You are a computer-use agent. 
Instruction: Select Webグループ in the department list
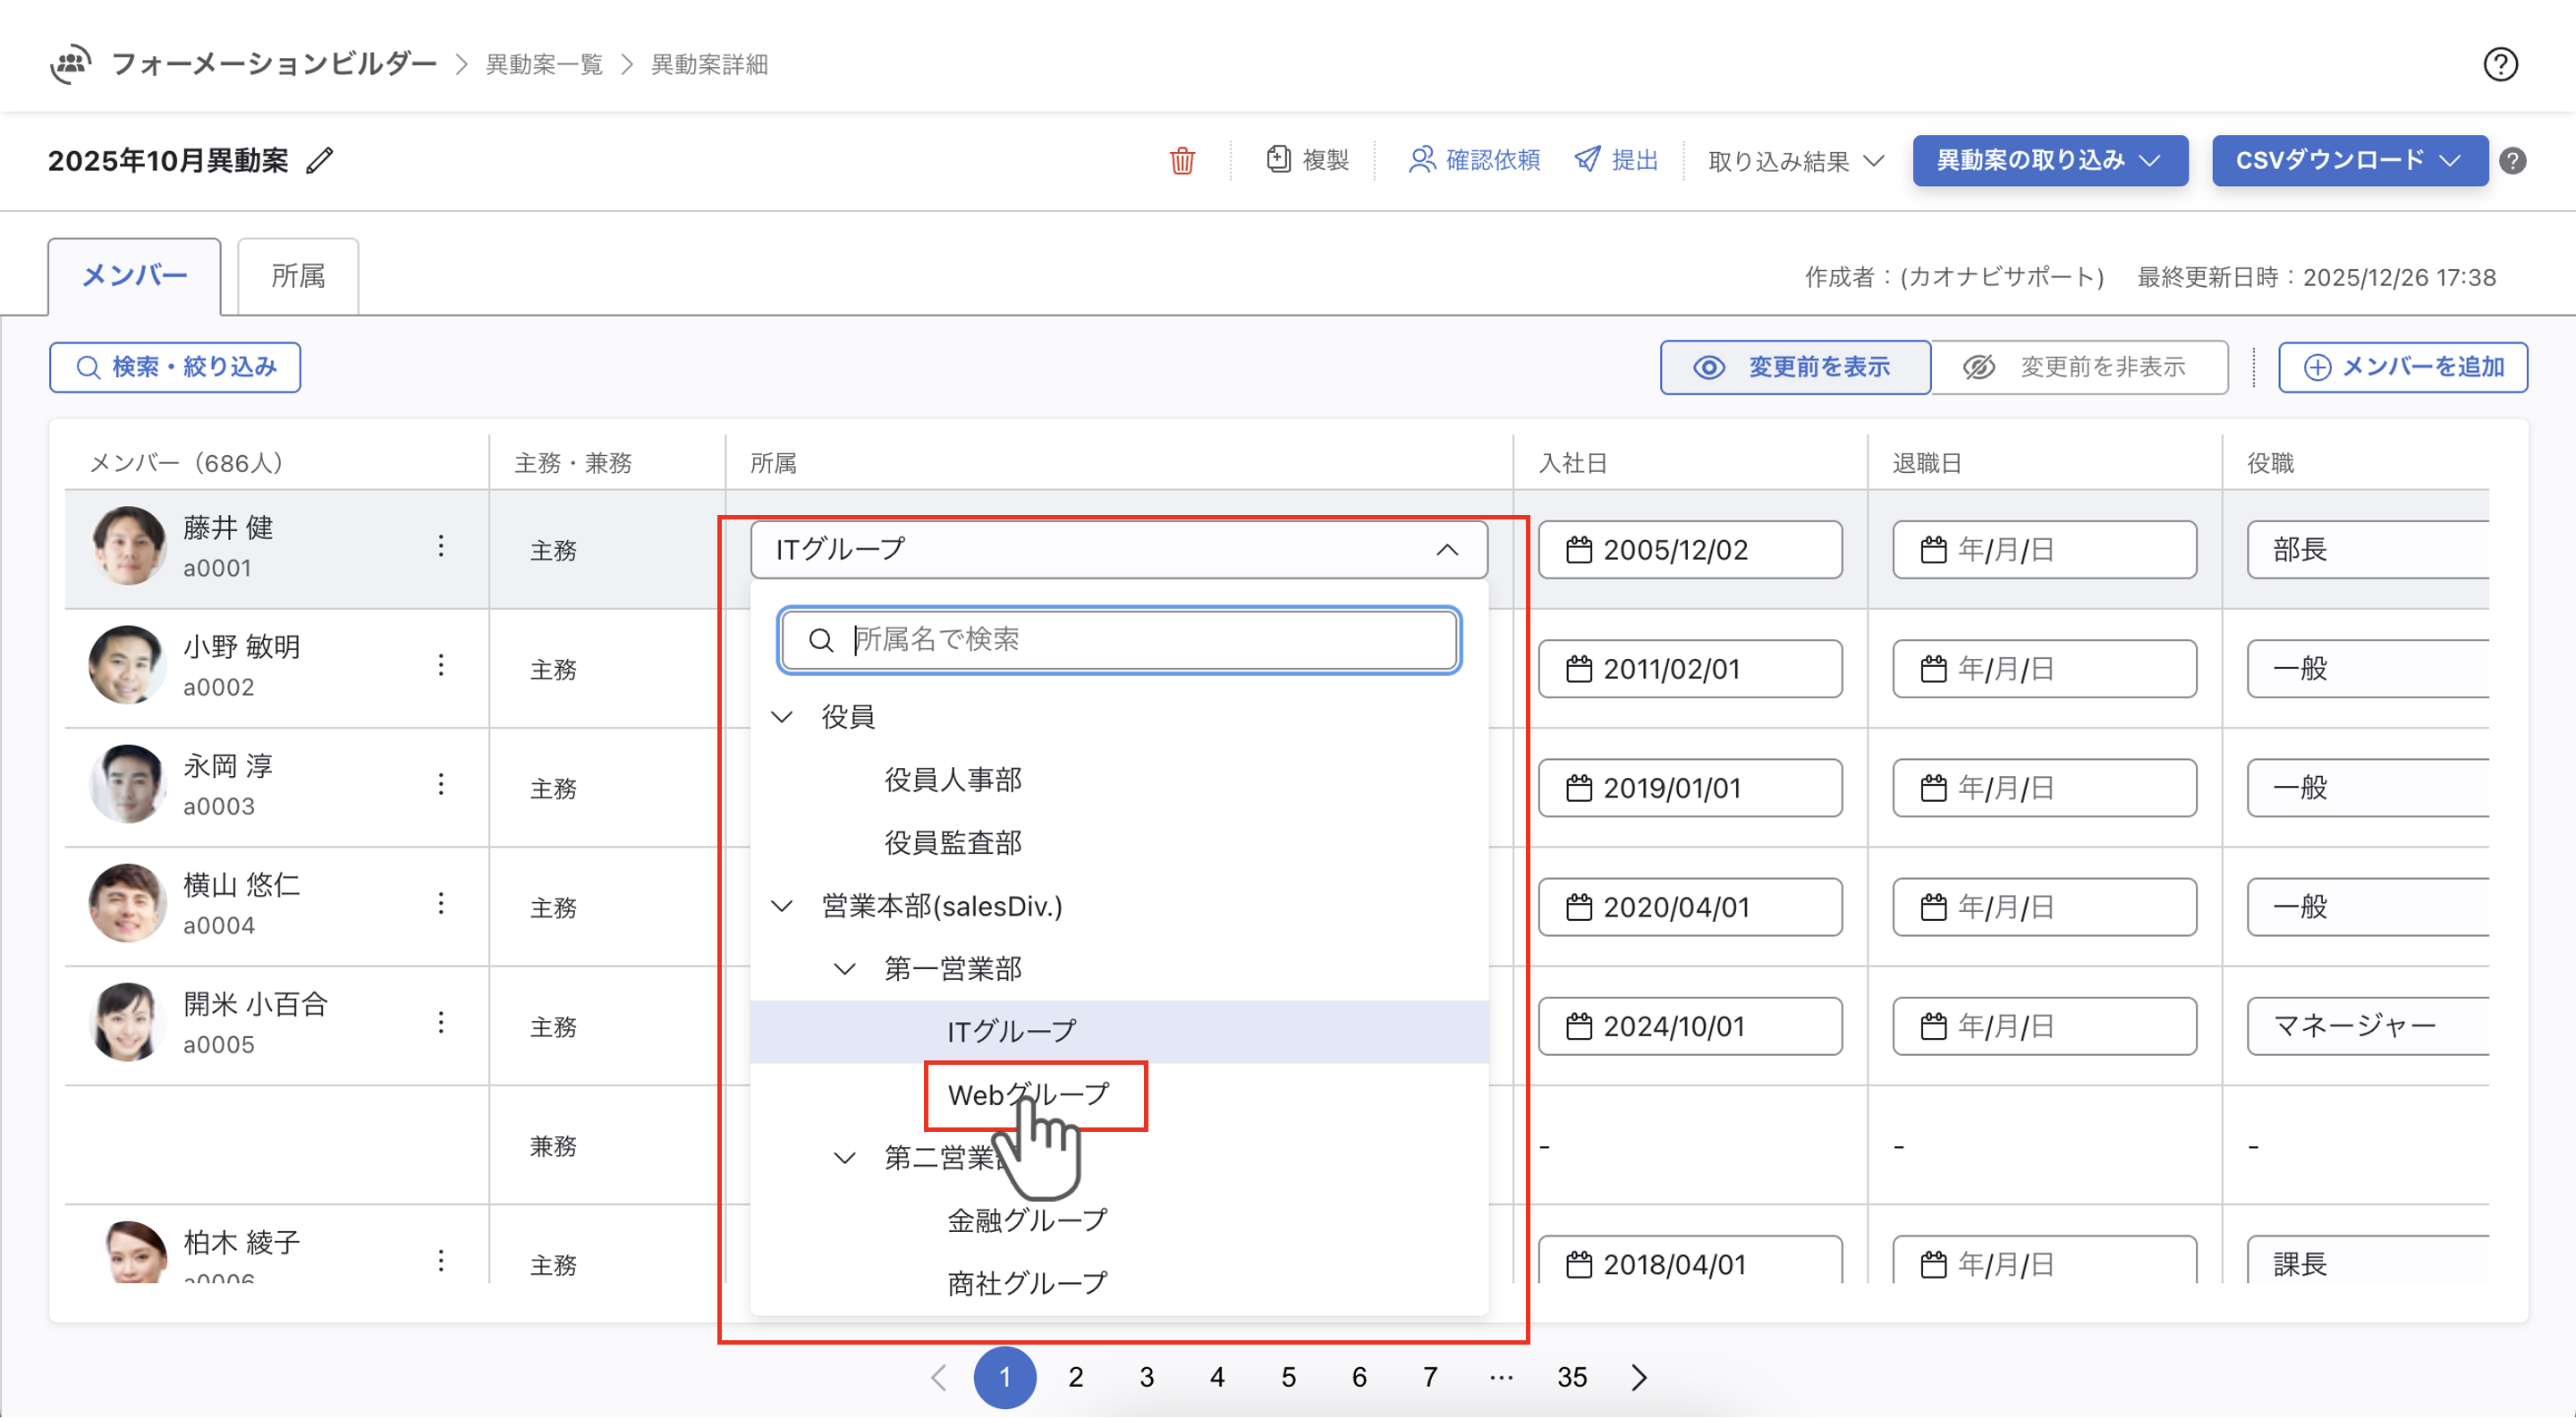1028,1095
